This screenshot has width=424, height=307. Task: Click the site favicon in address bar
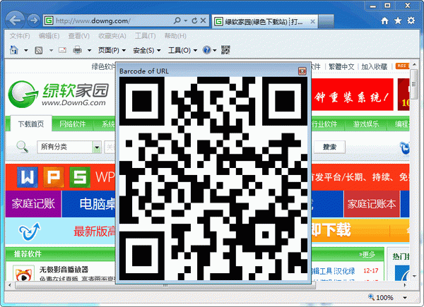click(x=49, y=20)
